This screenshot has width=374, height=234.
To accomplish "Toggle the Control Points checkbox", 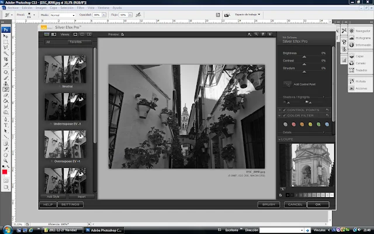I will [x=285, y=110].
